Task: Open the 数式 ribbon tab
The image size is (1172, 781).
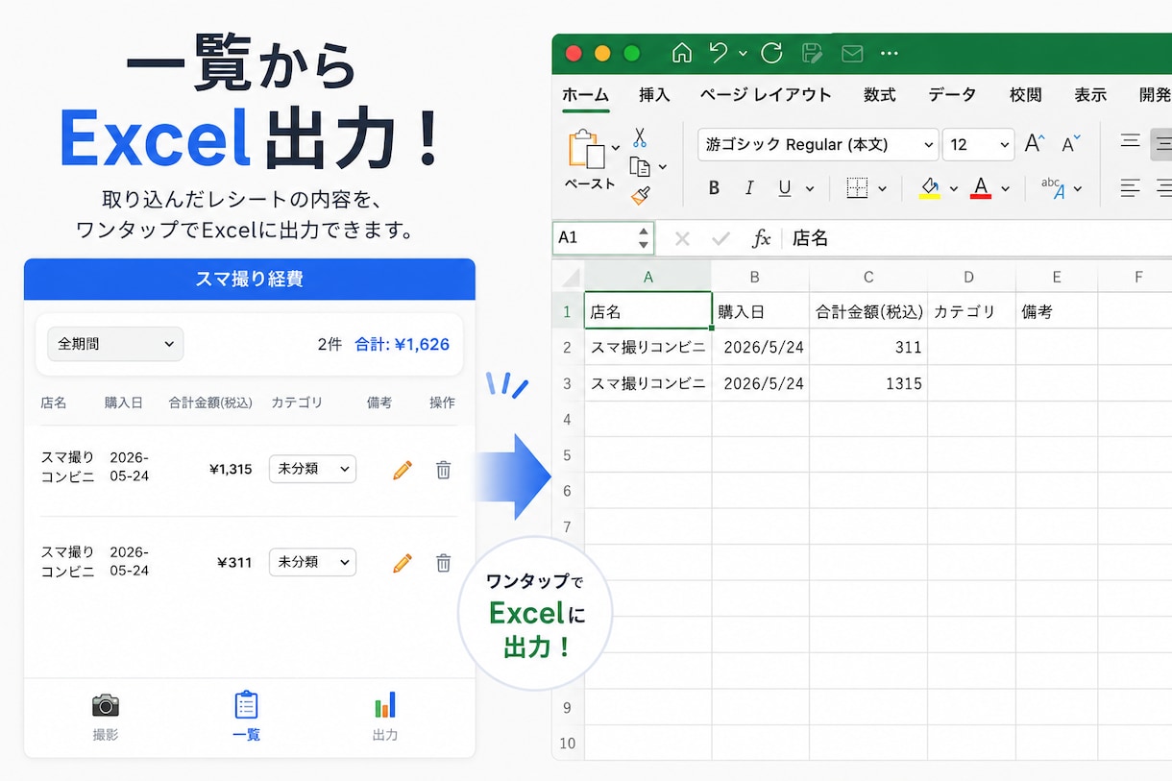Action: coord(879,94)
